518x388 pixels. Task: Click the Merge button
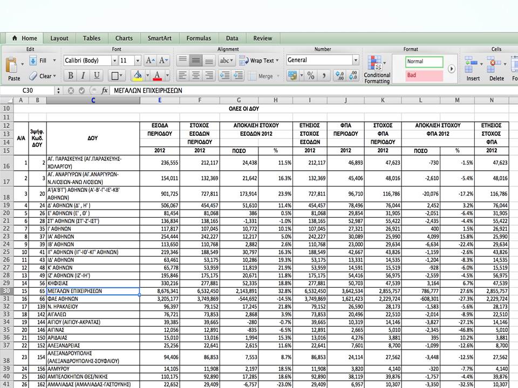[261, 76]
